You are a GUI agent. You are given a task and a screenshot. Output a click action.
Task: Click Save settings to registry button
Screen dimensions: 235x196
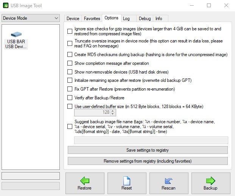pos(148,150)
